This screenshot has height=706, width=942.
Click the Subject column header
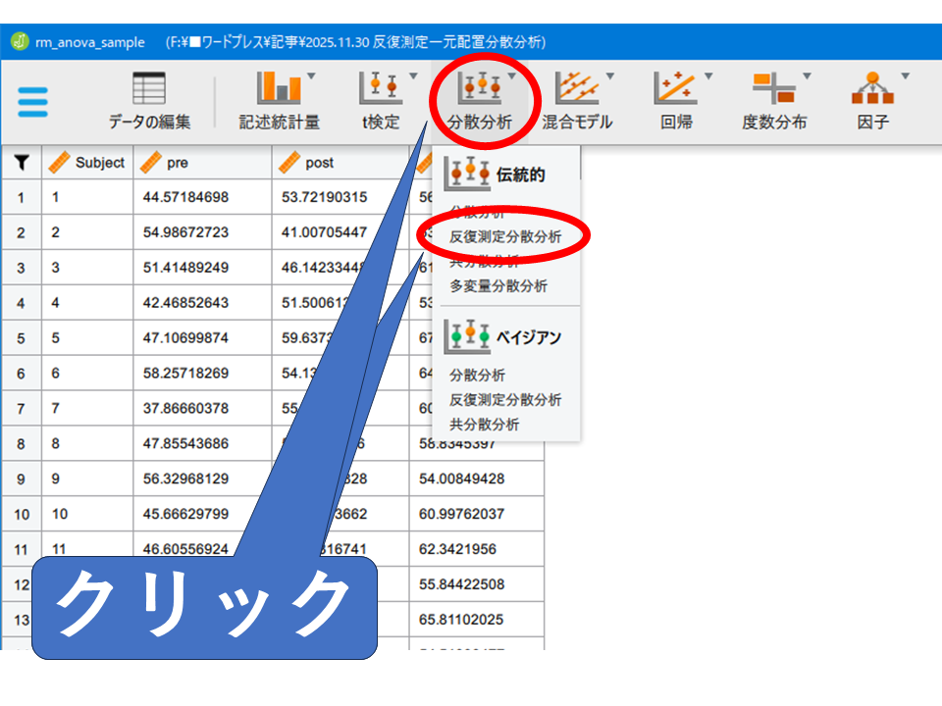pyautogui.click(x=99, y=163)
